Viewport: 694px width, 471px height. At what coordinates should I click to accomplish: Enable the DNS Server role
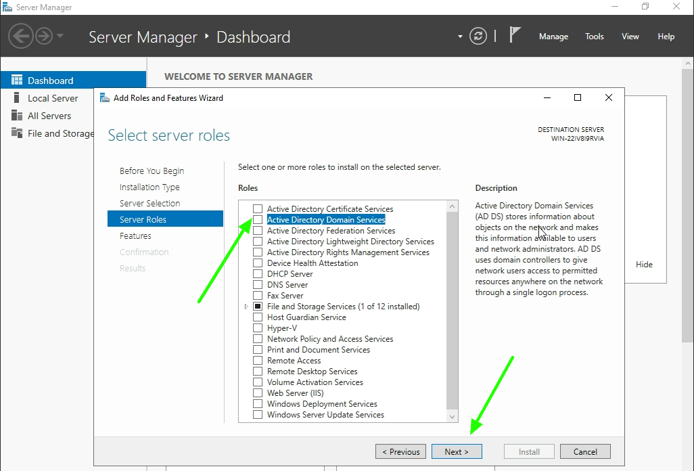pyautogui.click(x=257, y=284)
